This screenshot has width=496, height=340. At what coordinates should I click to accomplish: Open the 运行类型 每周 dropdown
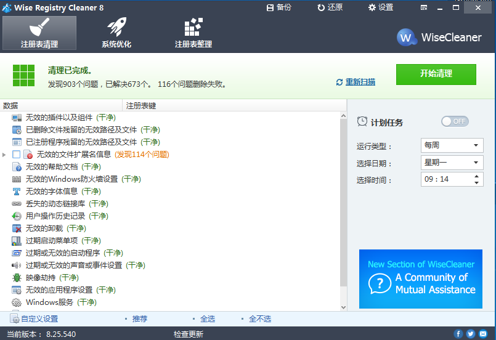pos(452,145)
